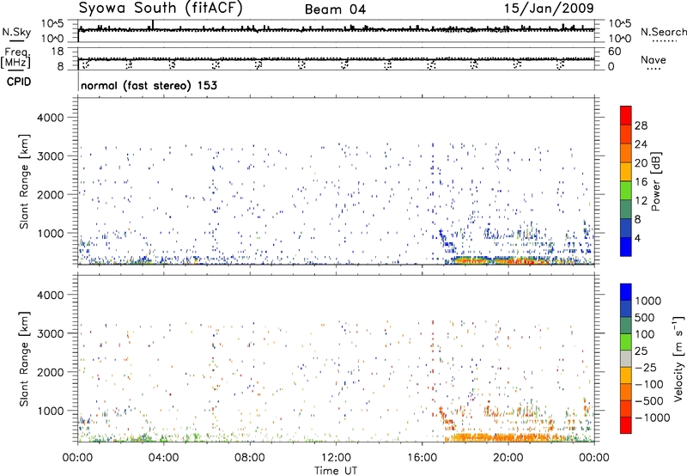Click the 'Nave' legend label

pyautogui.click(x=654, y=60)
